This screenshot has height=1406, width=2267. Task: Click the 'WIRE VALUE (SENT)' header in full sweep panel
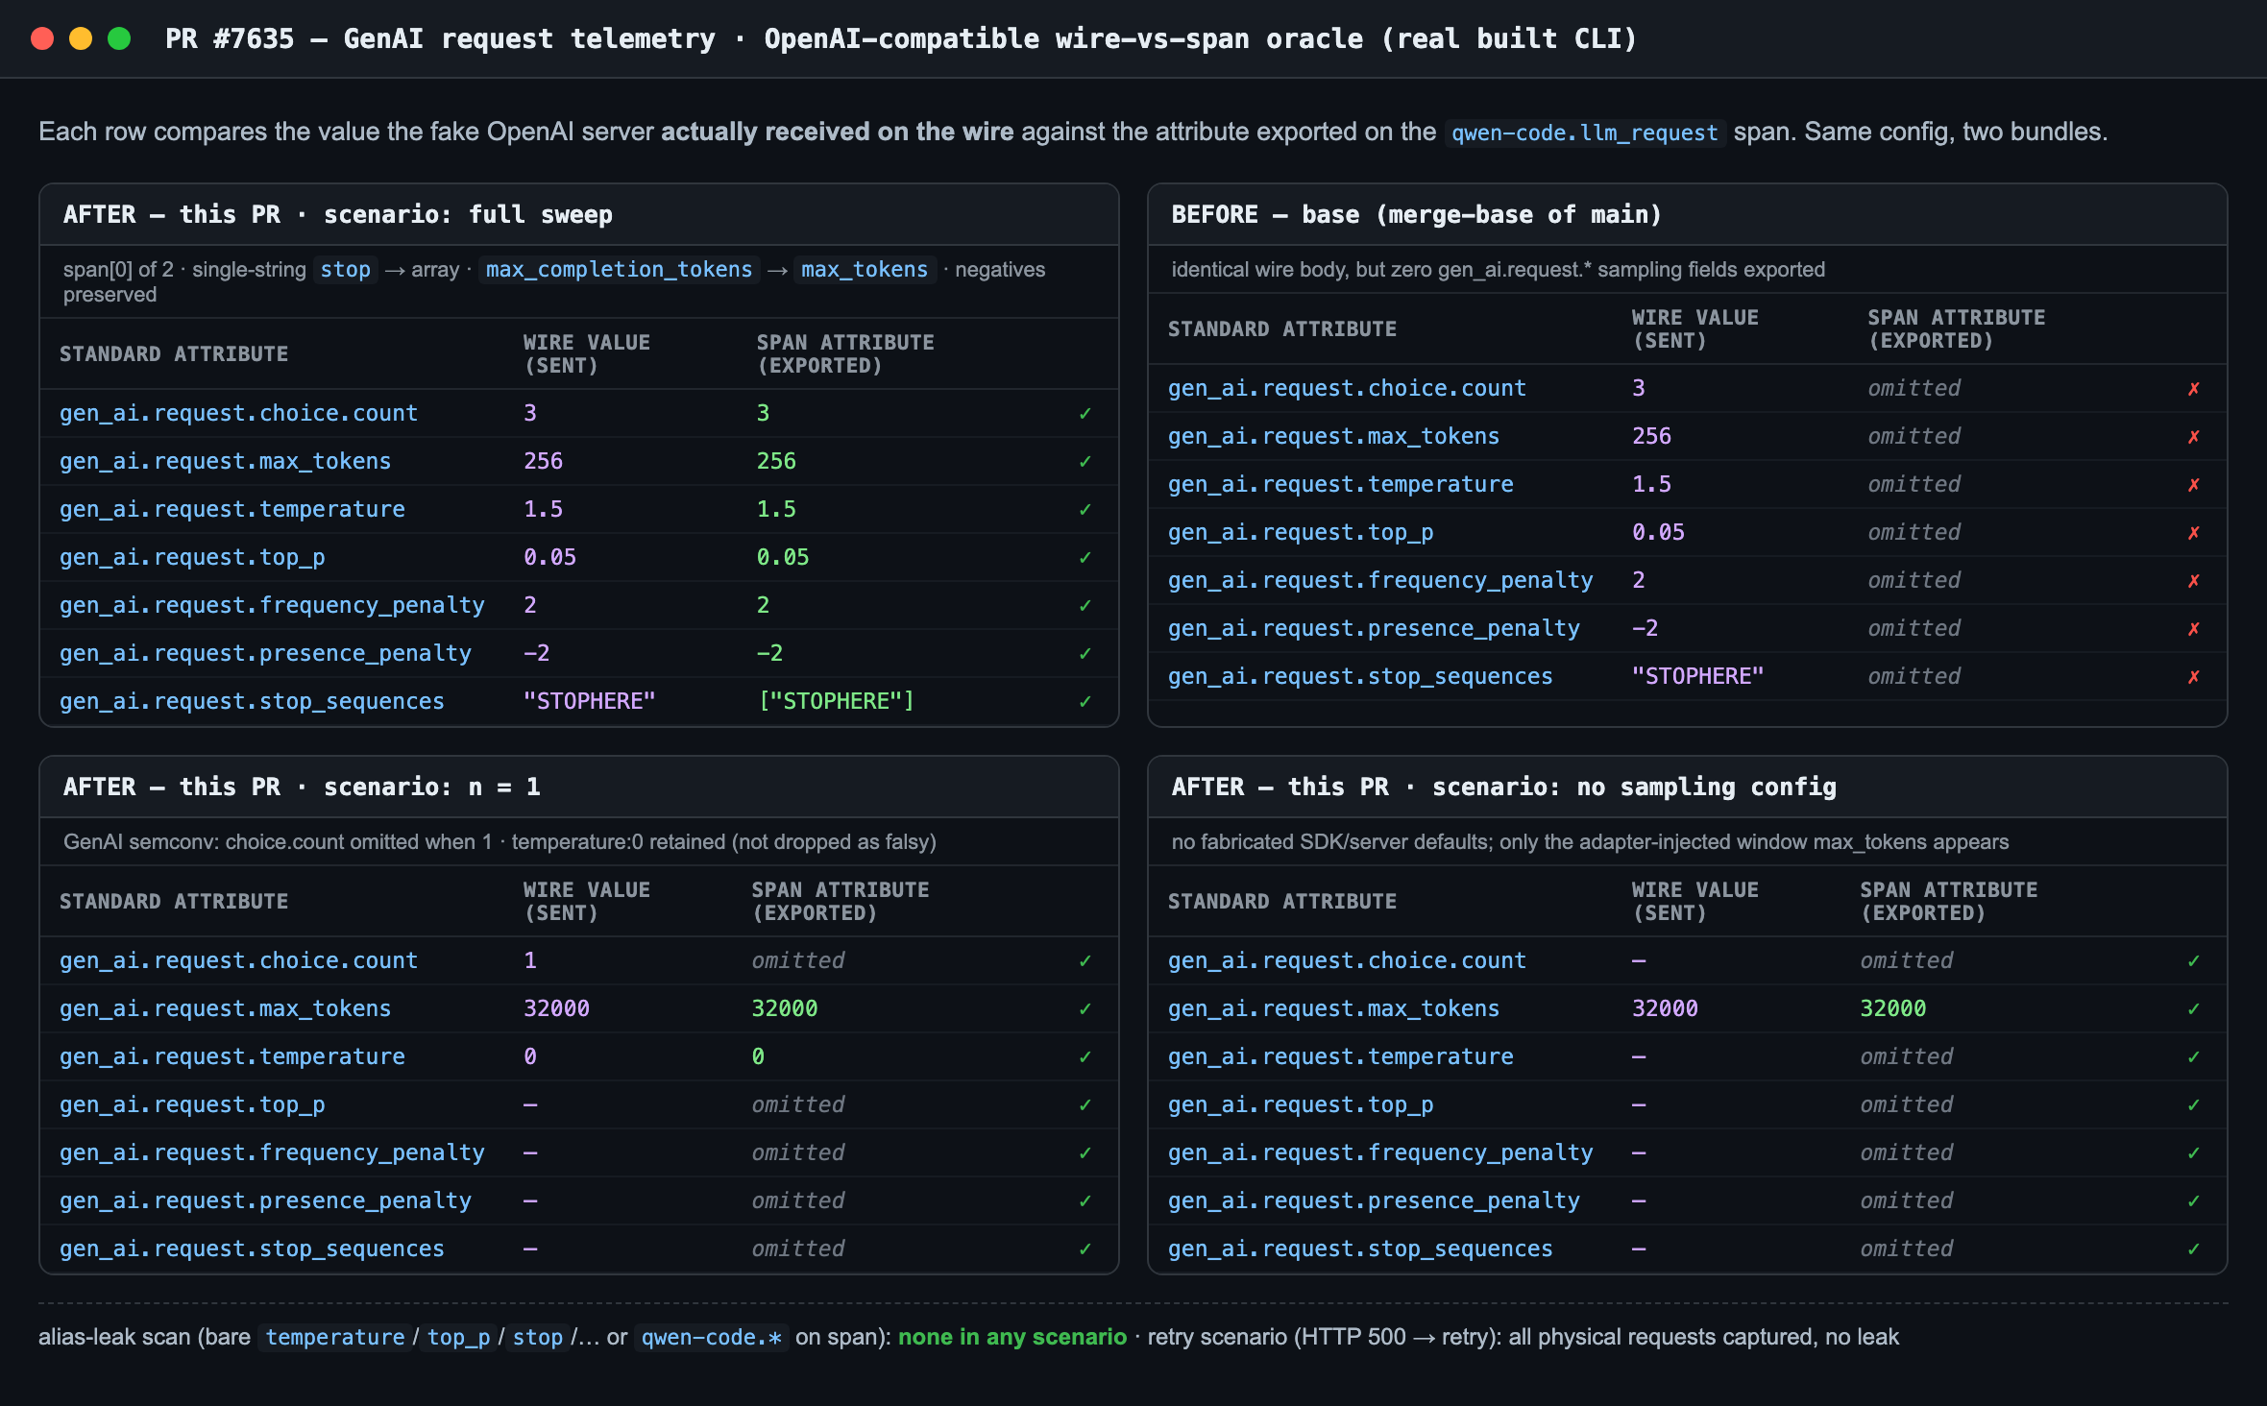pos(587,354)
